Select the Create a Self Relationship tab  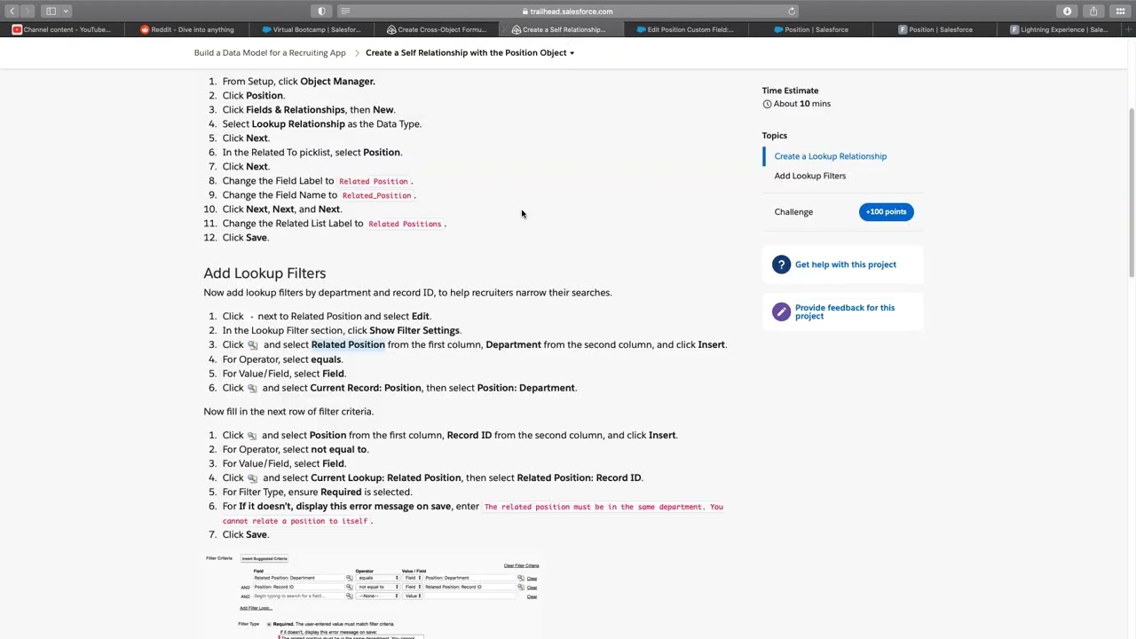click(562, 29)
